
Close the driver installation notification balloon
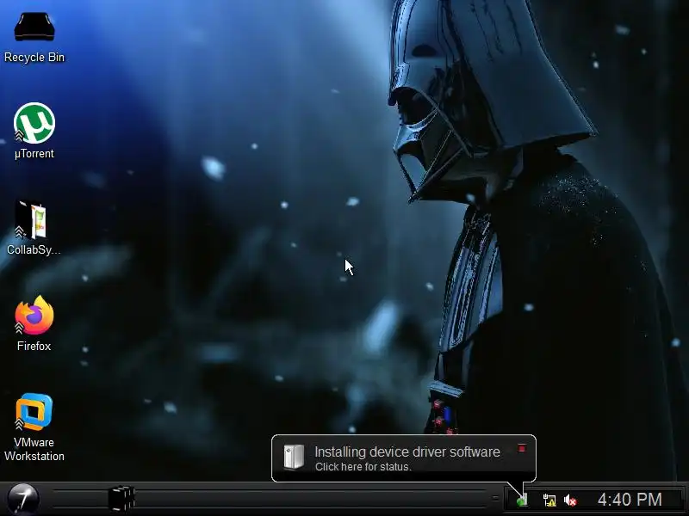(x=522, y=448)
